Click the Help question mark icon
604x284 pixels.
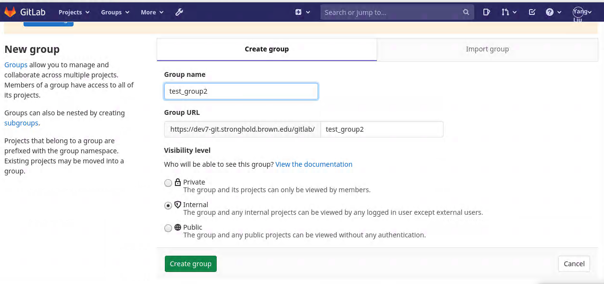click(x=550, y=12)
